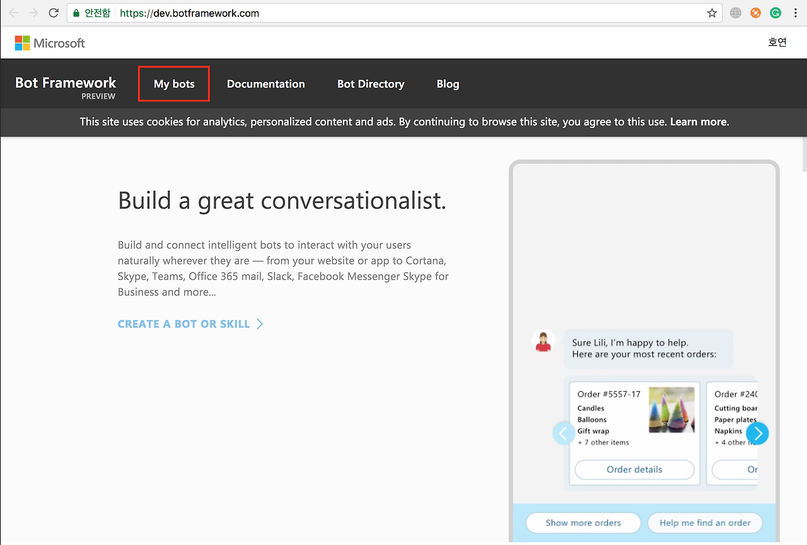Open the 호연 account name
807x545 pixels.
coord(777,42)
